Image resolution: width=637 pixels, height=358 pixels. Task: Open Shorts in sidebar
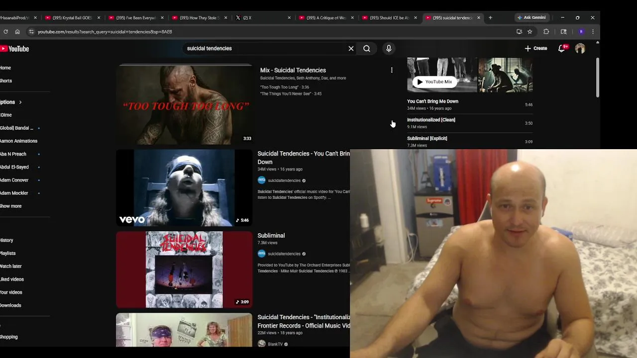[x=6, y=81]
